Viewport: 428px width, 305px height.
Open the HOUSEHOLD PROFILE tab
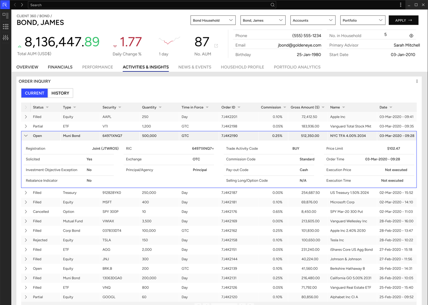pyautogui.click(x=243, y=67)
